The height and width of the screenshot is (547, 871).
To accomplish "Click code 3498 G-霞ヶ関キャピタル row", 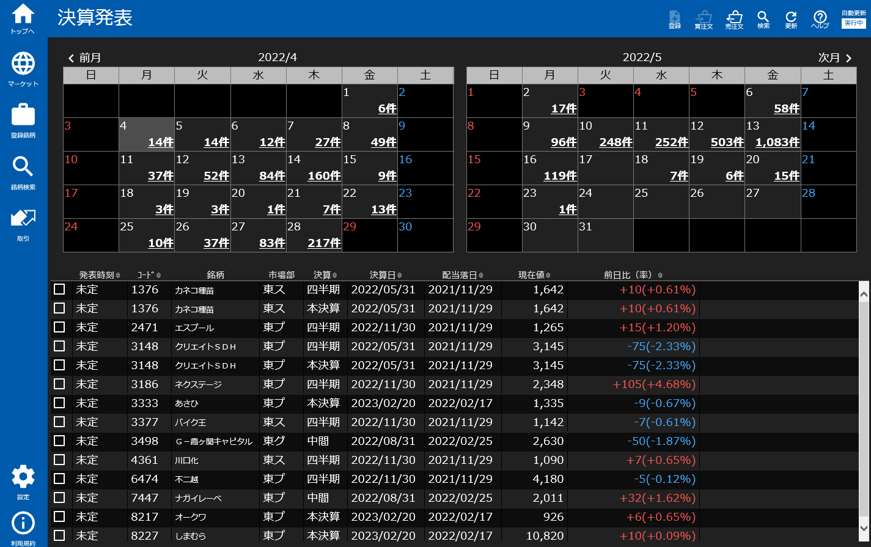I will (x=145, y=441).
